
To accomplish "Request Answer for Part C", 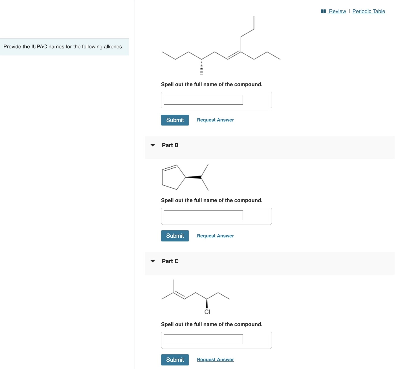I will pyautogui.click(x=215, y=359).
